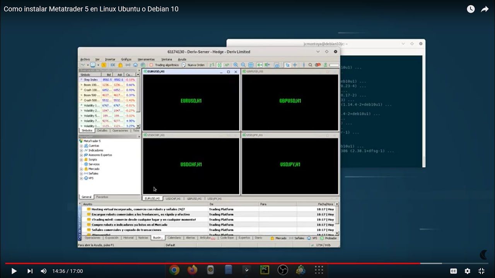This screenshot has width=495, height=278.
Task: Open video settings gear
Action: 468,271
